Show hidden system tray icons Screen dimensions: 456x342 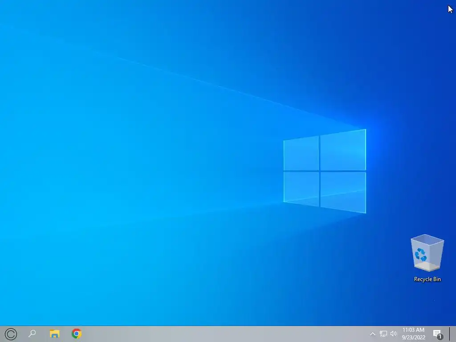point(373,334)
